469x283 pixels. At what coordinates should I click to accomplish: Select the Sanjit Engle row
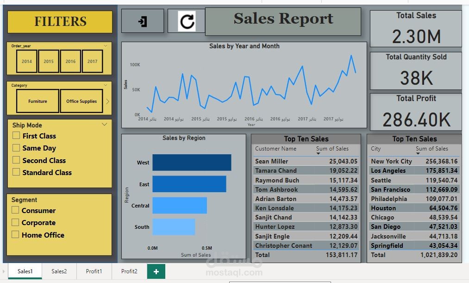click(x=306, y=236)
